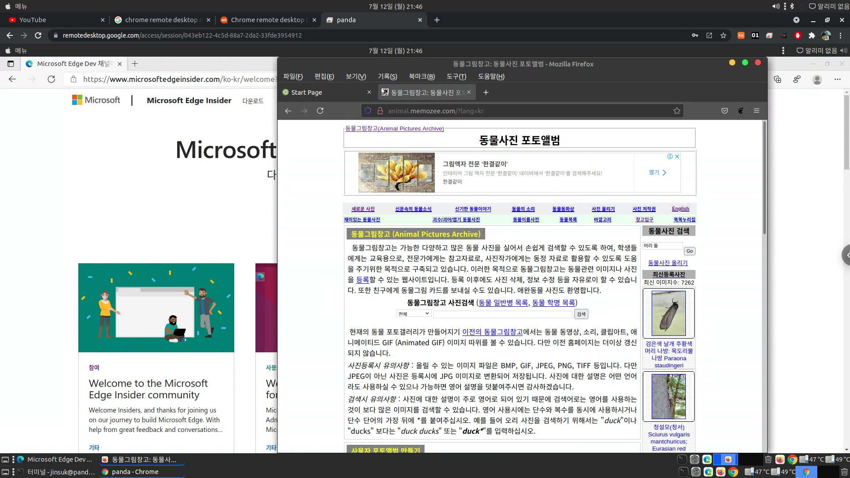Open Edge profile avatar
The width and height of the screenshot is (850, 478).
pos(817,79)
